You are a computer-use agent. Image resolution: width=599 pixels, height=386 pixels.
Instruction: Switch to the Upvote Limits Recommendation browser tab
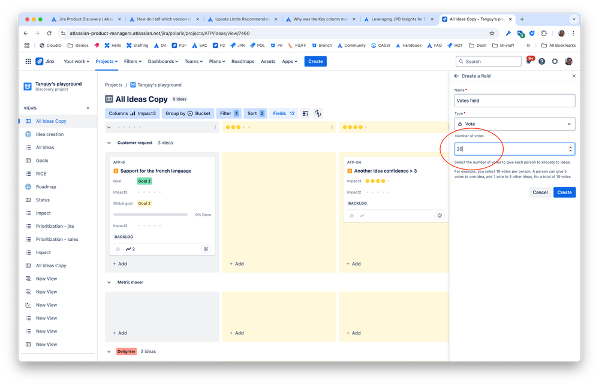tap(242, 19)
